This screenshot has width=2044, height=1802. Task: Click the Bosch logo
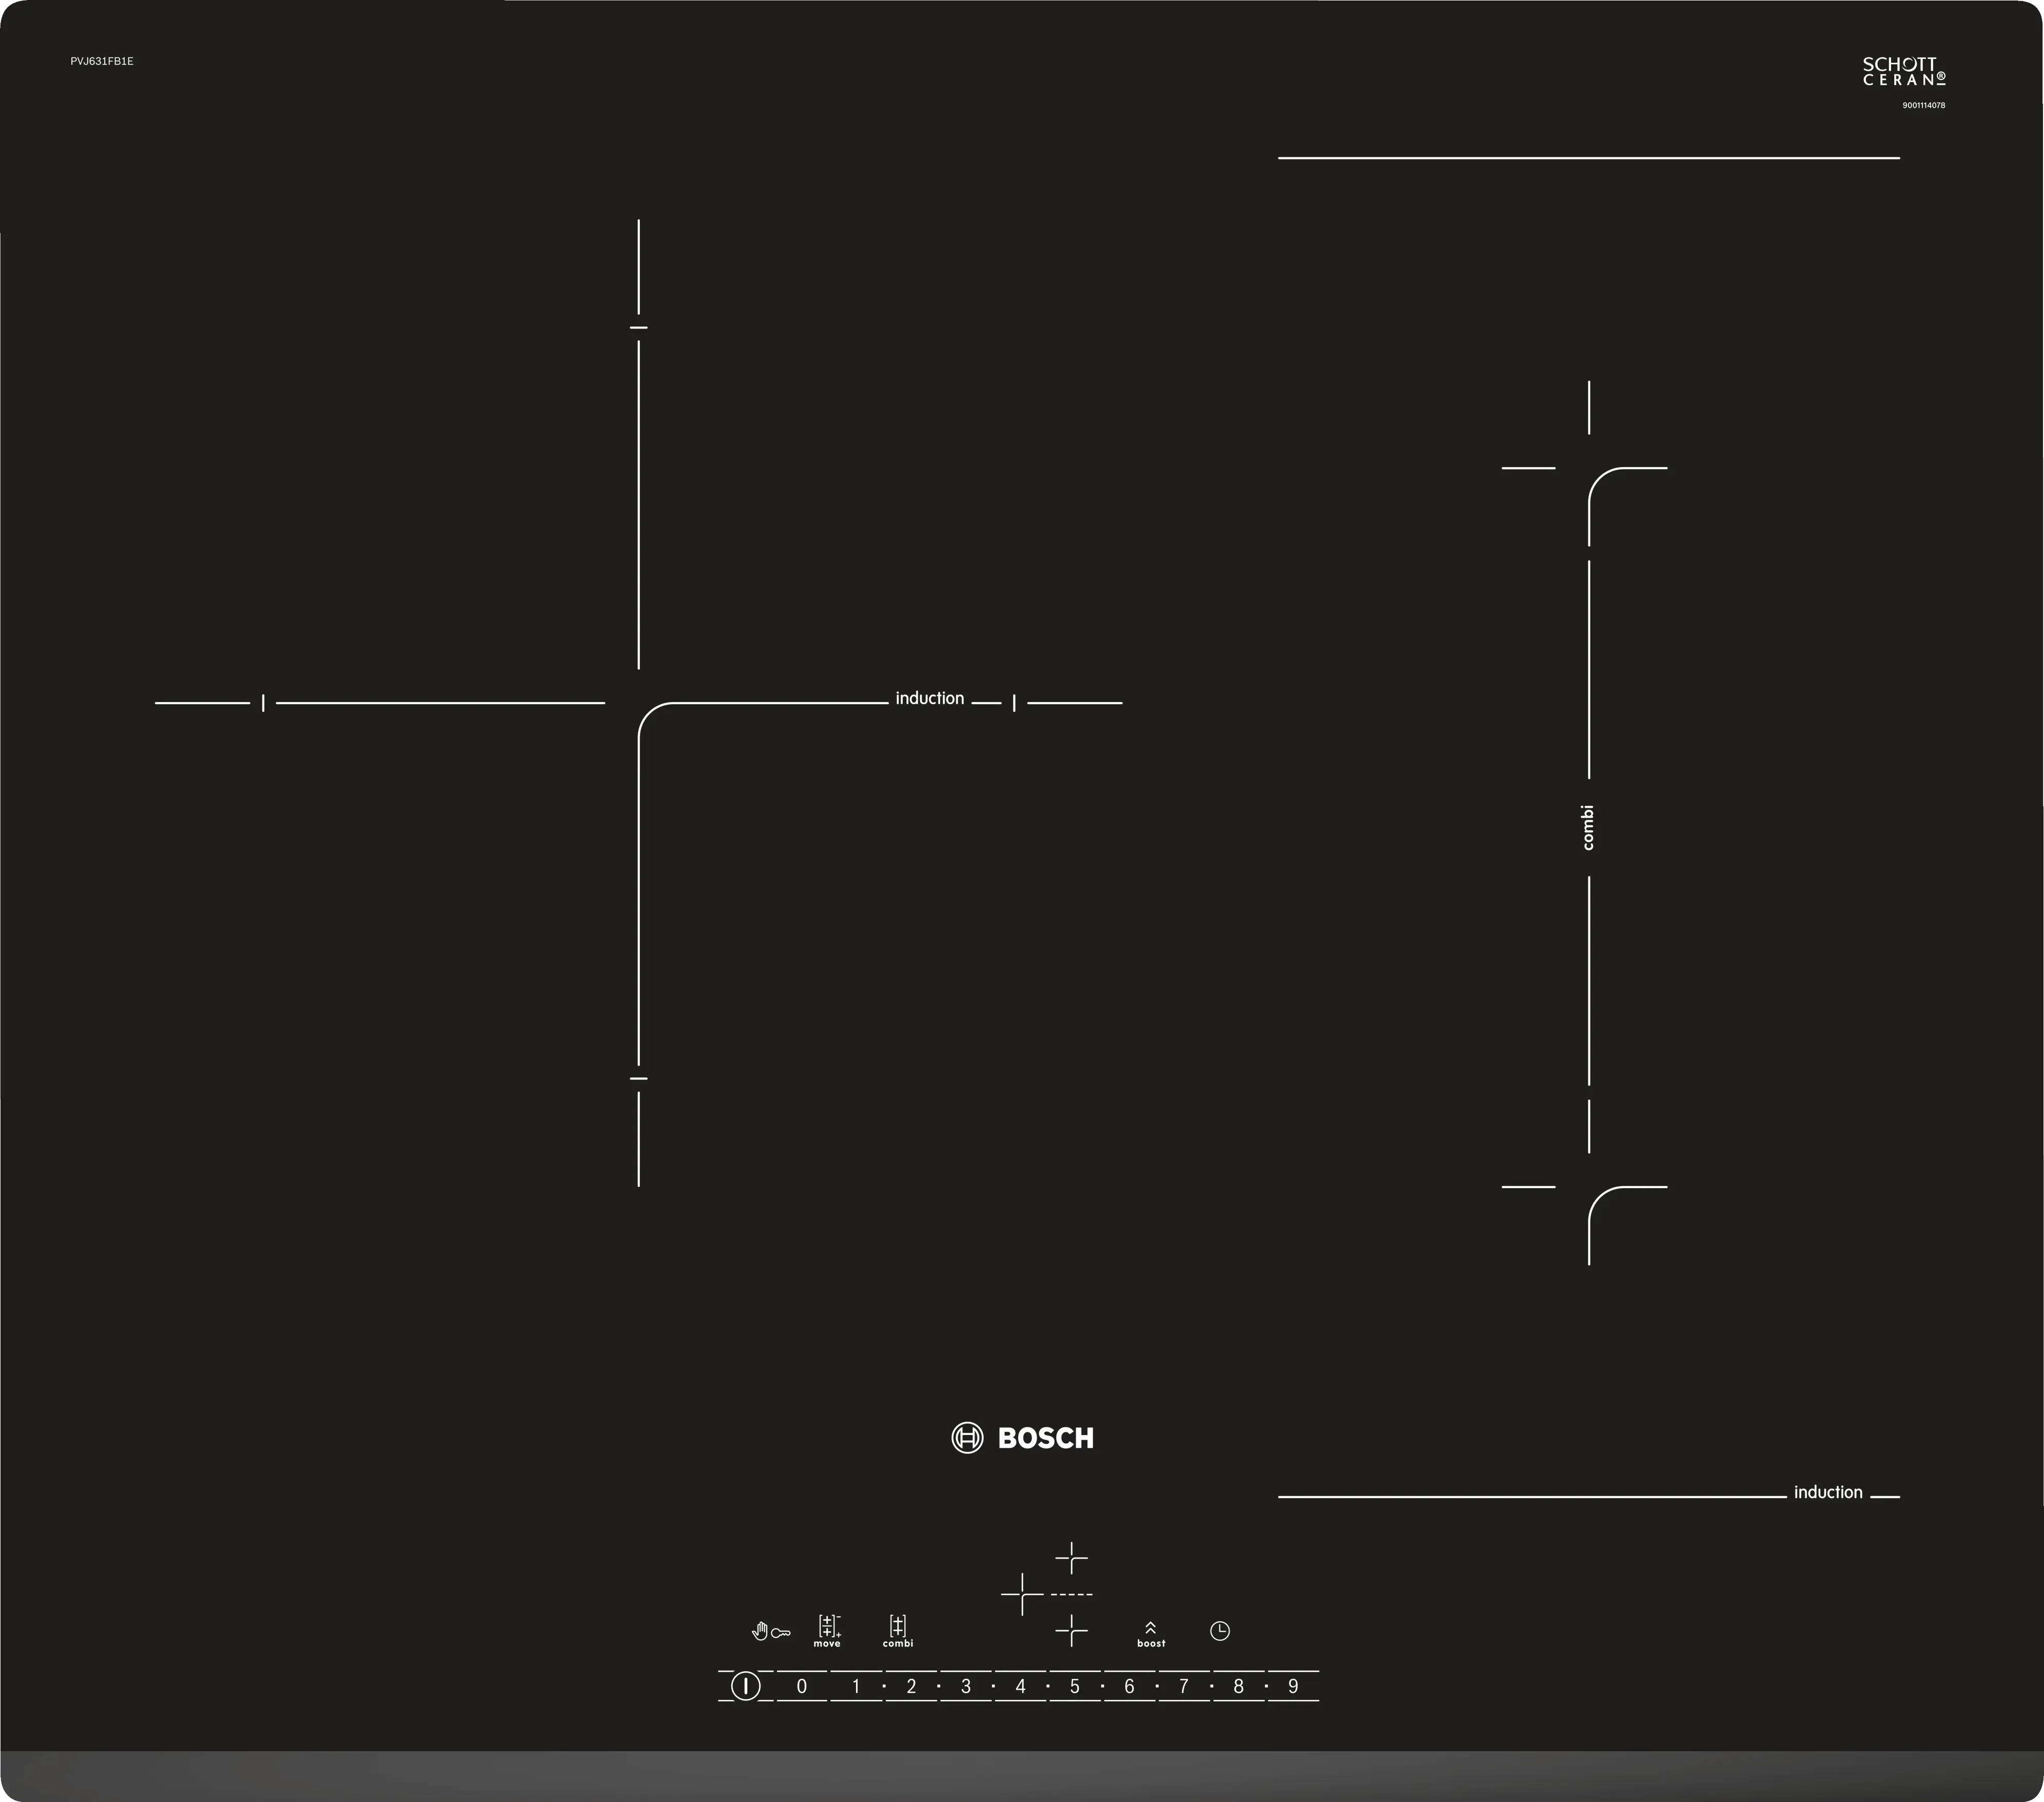pyautogui.click(x=1022, y=1438)
